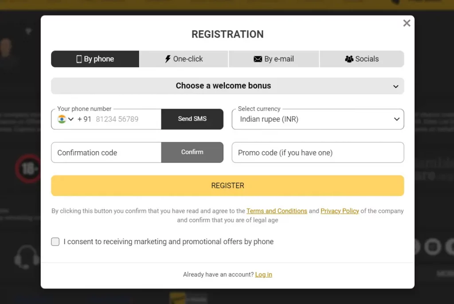Switch to the One-click registration tab
This screenshot has width=454, height=304.
click(x=184, y=58)
